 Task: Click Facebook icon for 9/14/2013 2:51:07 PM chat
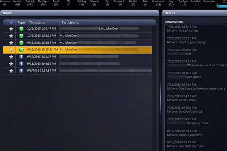click(21, 57)
